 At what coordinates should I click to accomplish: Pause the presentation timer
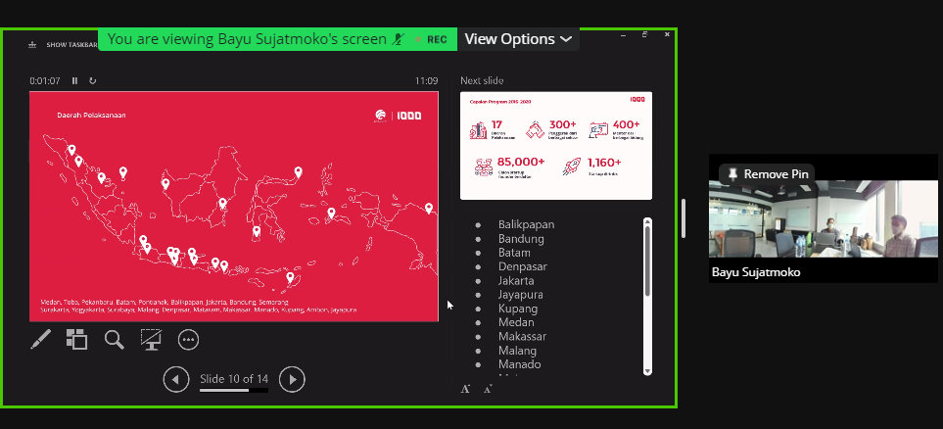click(x=74, y=80)
